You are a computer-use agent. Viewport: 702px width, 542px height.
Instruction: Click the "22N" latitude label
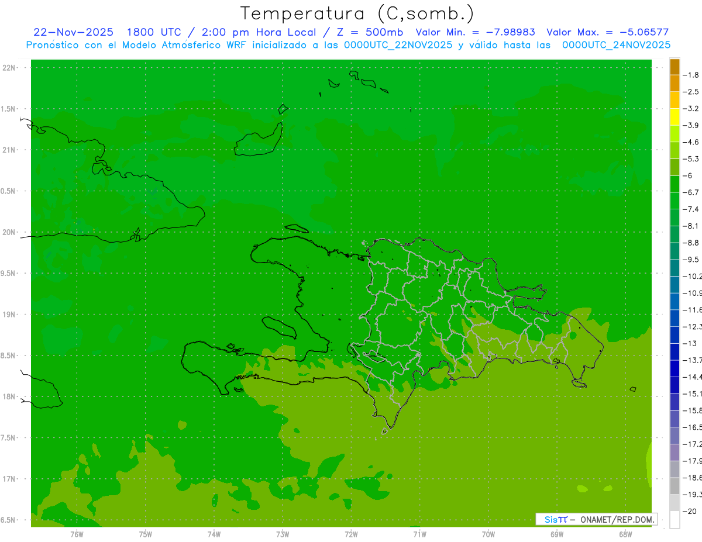(x=10, y=68)
